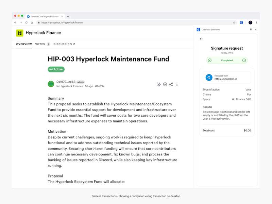Click the Active status badge
The image size is (272, 204).
pyautogui.click(x=56, y=69)
